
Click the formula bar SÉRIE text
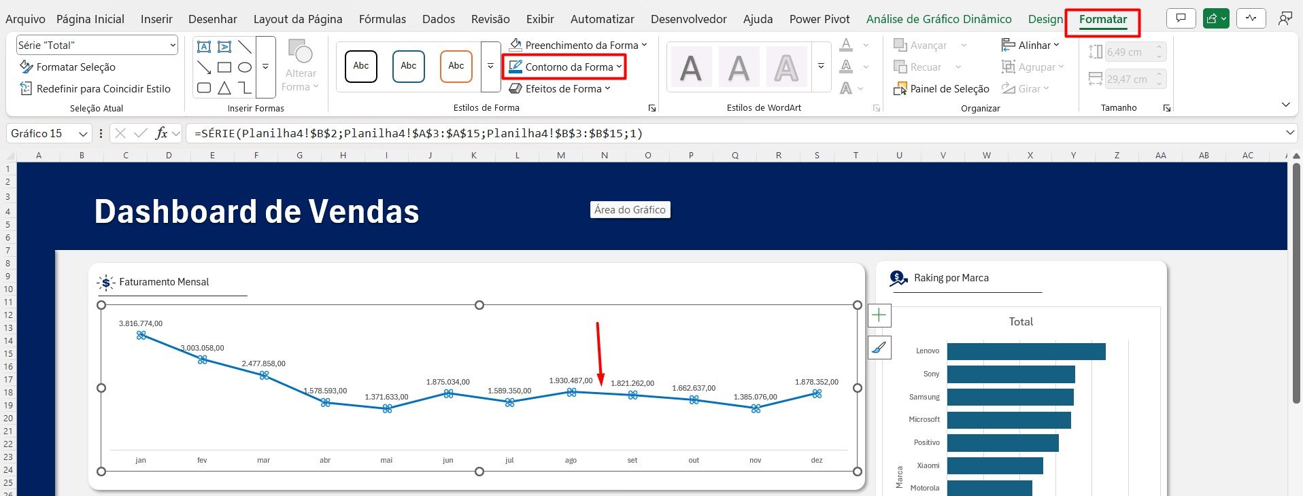(x=418, y=134)
